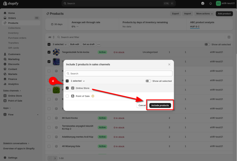Screen dimensions: 237x161
Task: Open Purchase orders in the sidebar
Action: coord(17,38)
